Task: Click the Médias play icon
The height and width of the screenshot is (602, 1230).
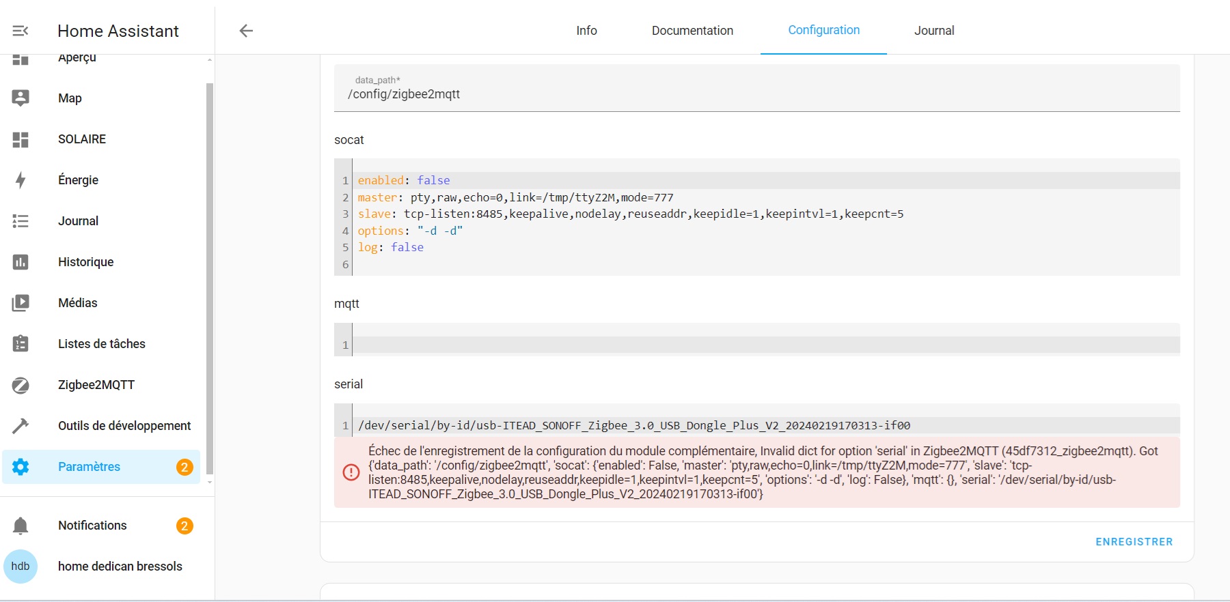Action: [20, 303]
